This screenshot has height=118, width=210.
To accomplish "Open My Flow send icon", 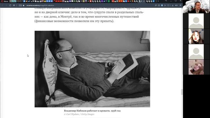I will pyautogui.click(x=165, y=5).
